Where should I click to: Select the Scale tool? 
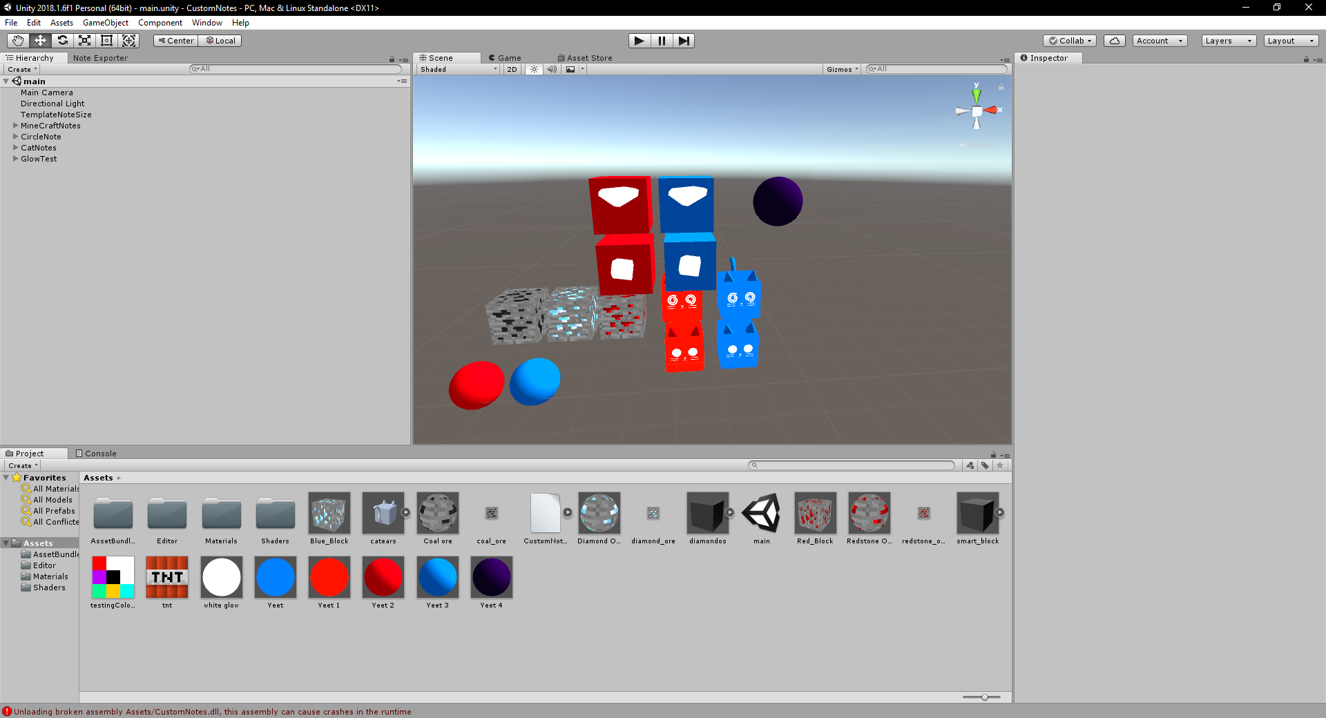tap(84, 41)
